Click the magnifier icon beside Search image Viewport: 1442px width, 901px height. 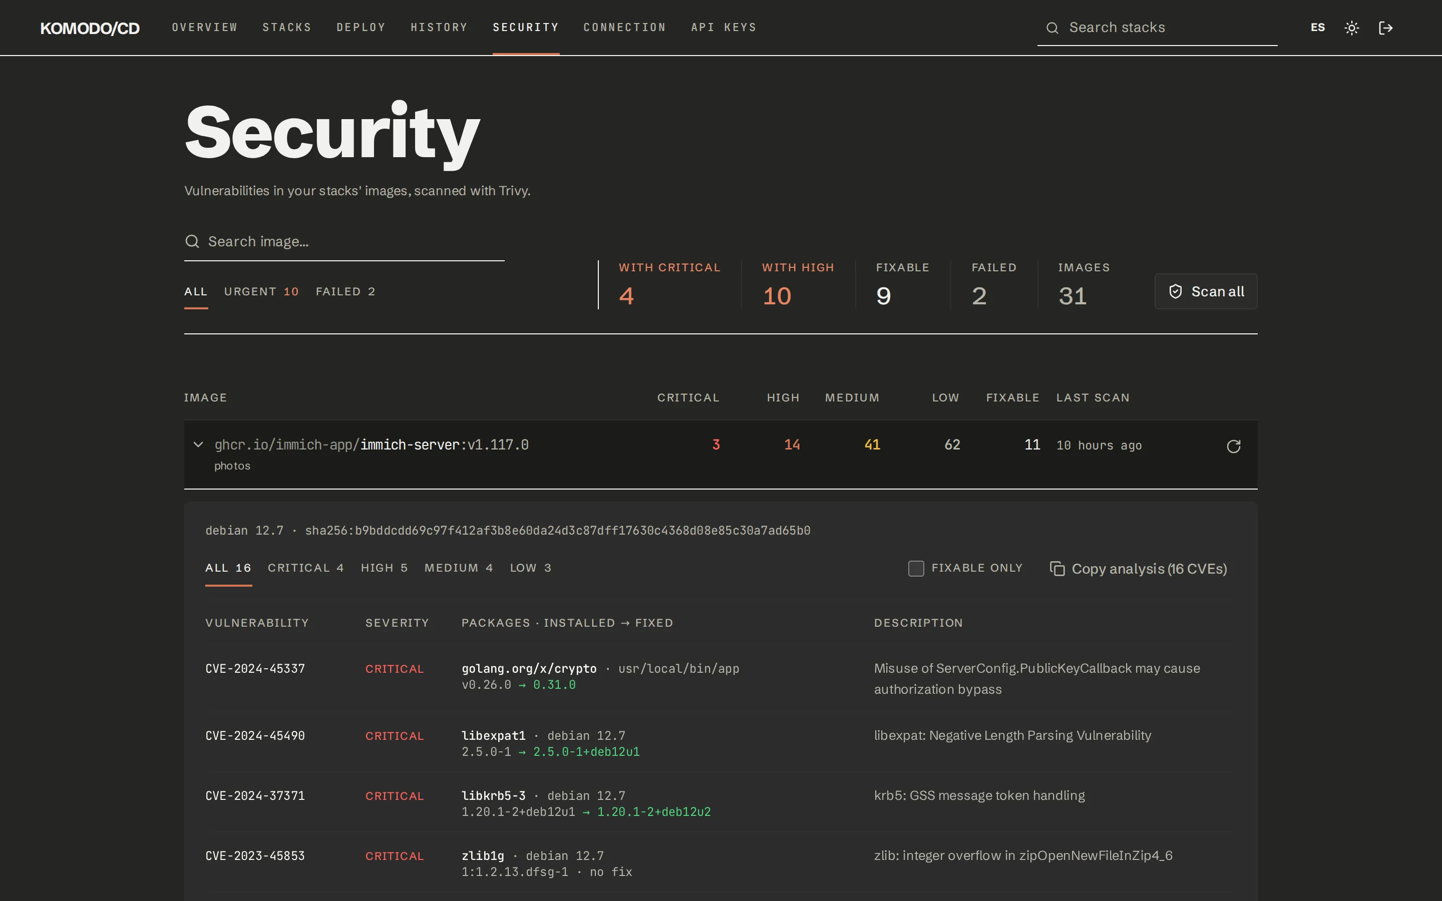click(192, 241)
